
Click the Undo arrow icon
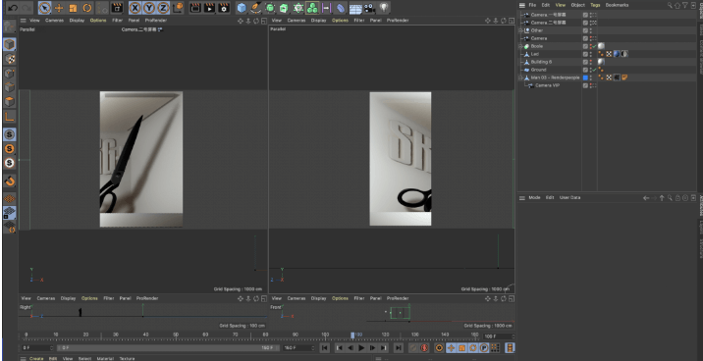coord(13,8)
